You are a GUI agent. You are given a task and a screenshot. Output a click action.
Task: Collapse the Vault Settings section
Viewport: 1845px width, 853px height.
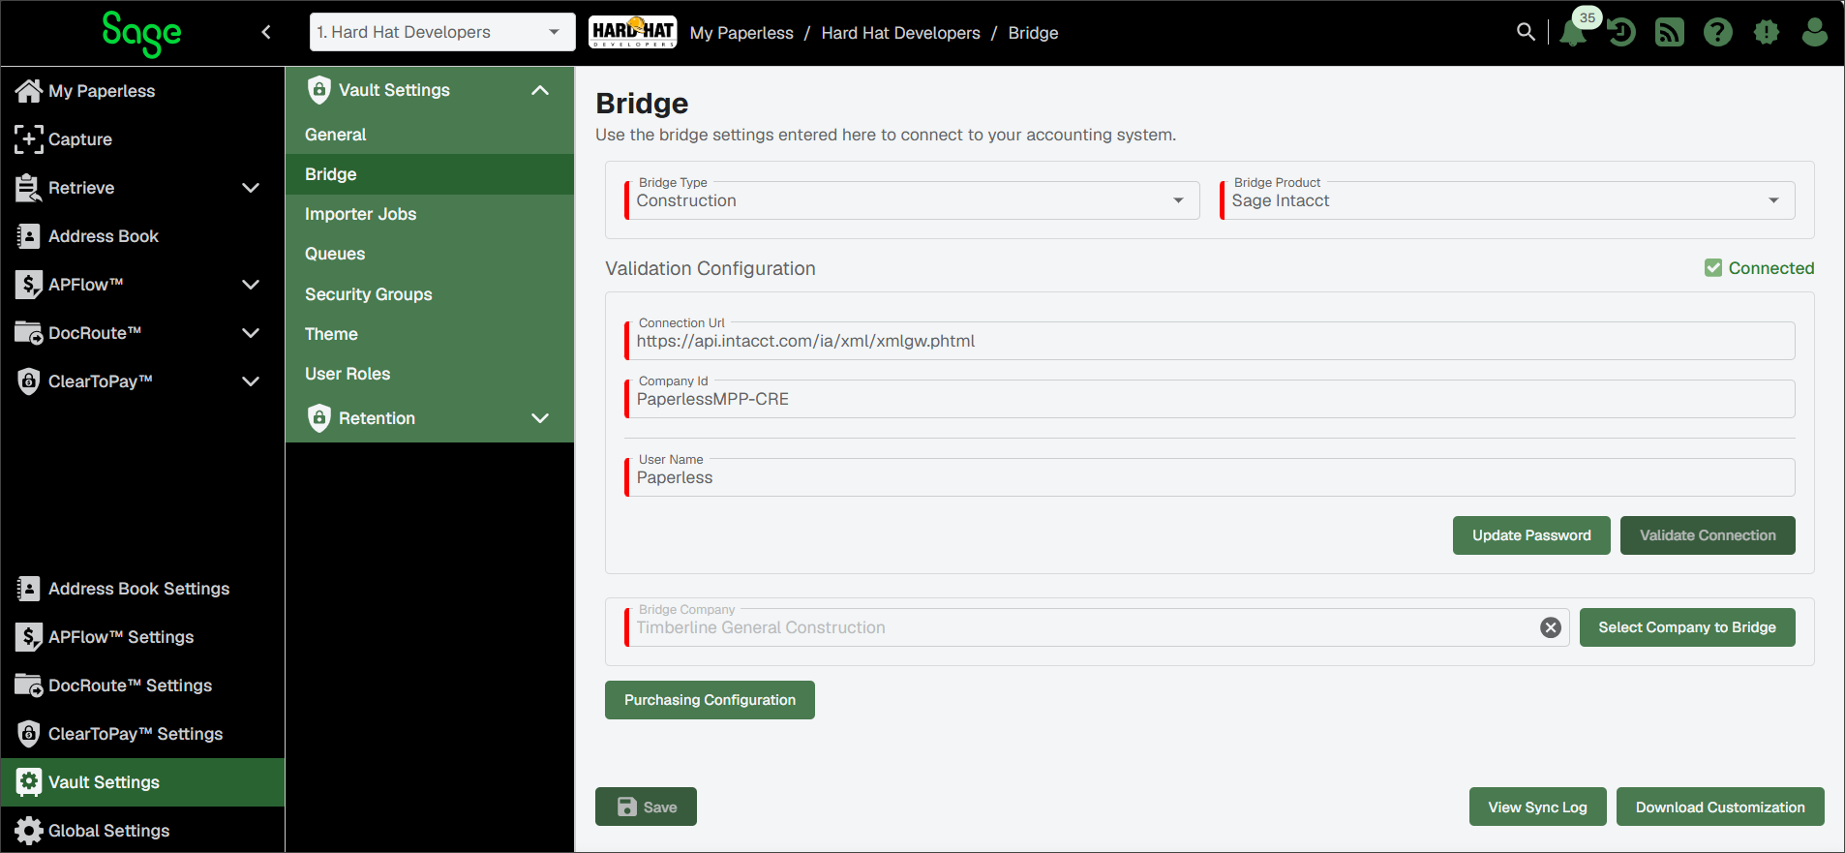coord(540,90)
